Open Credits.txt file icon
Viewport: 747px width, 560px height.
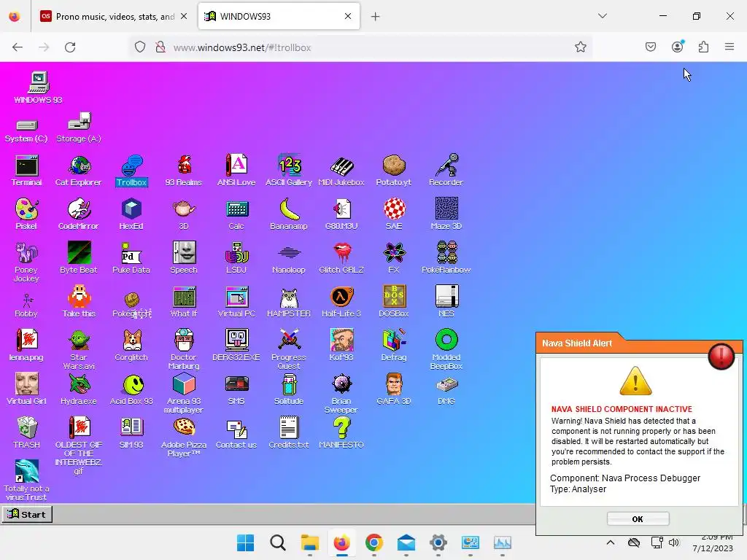coord(289,433)
